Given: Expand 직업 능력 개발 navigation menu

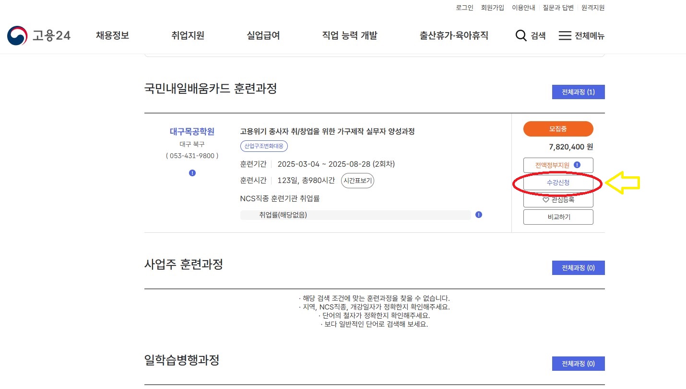Looking at the screenshot, I should point(349,35).
